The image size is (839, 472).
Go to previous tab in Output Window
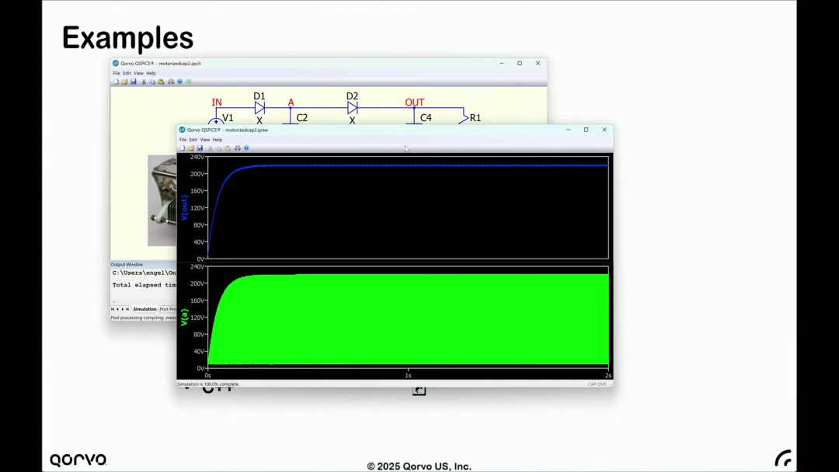pos(118,309)
